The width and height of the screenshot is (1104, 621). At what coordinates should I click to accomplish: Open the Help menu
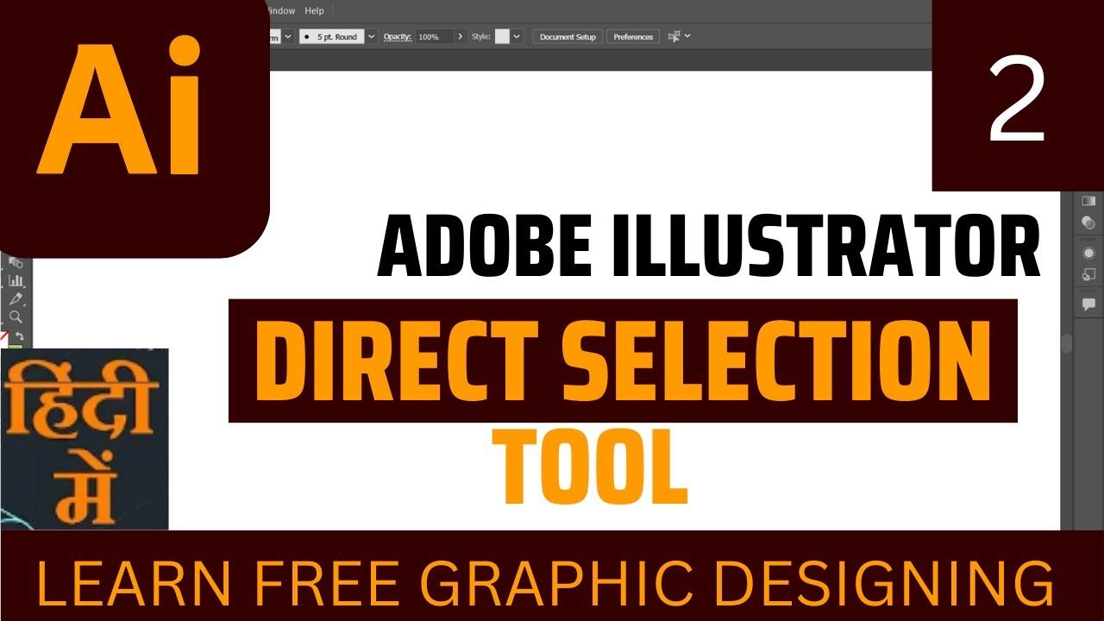coord(315,10)
